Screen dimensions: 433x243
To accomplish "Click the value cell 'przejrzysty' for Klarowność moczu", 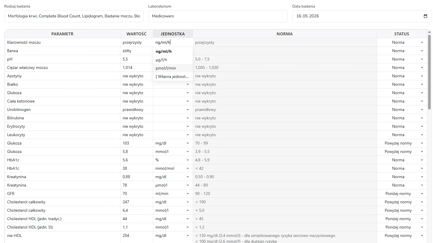I will click(137, 42).
